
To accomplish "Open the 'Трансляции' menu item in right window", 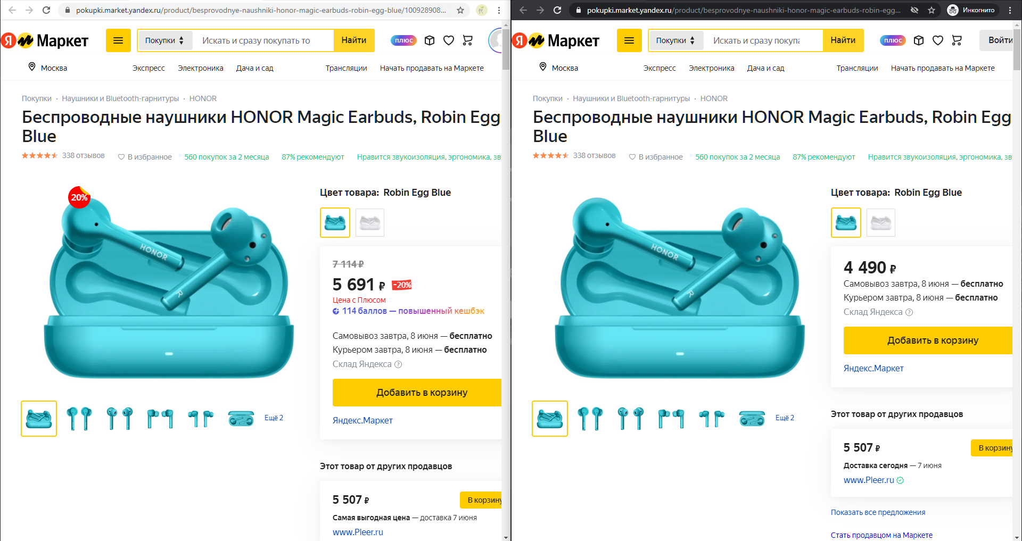I will 857,68.
